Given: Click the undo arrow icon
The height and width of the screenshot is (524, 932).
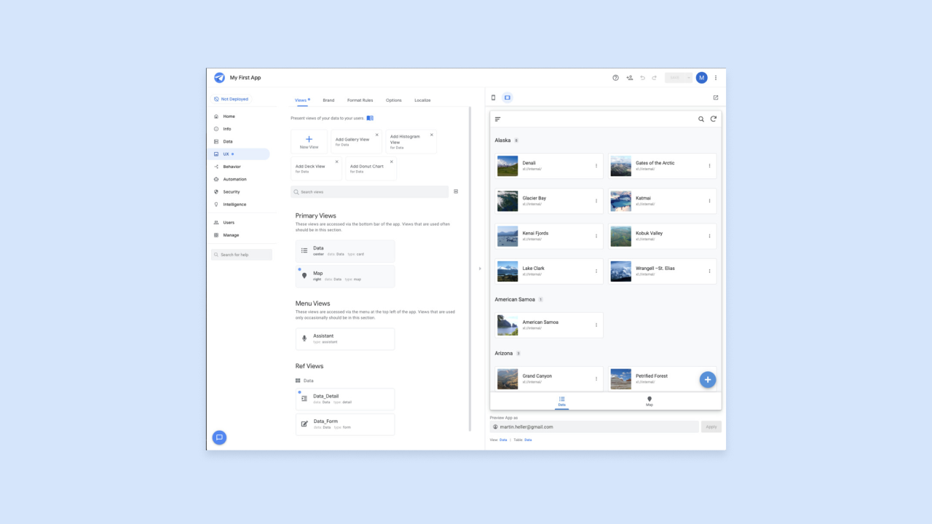Looking at the screenshot, I should tap(643, 78).
